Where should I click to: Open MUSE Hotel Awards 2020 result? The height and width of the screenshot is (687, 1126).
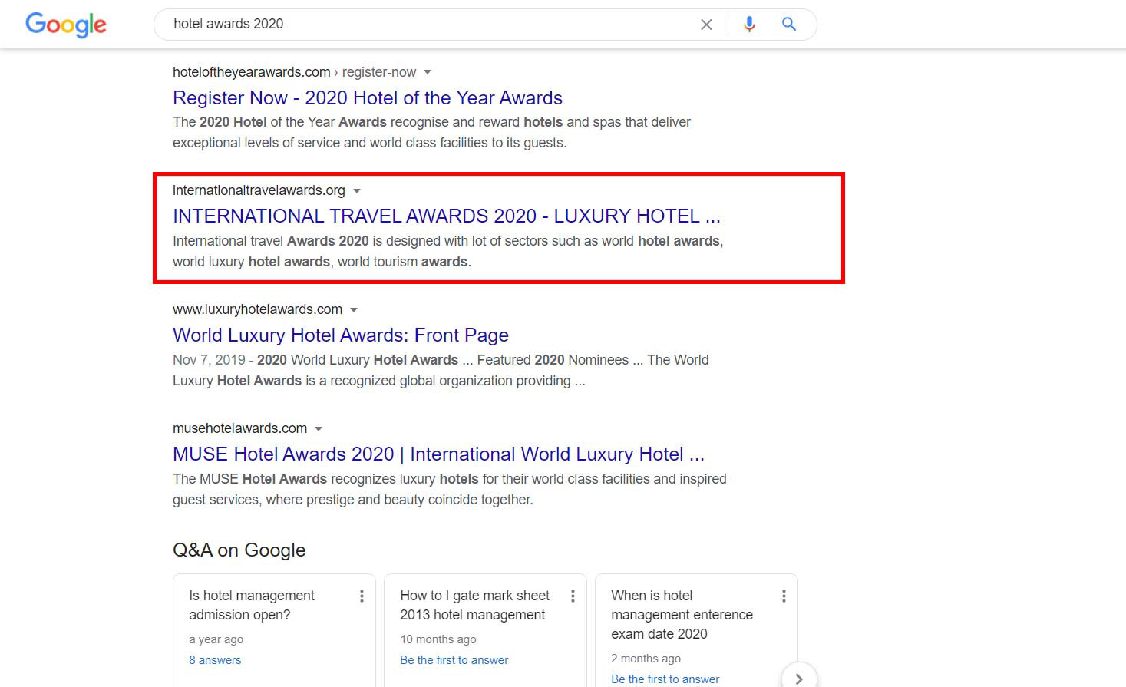coord(438,454)
